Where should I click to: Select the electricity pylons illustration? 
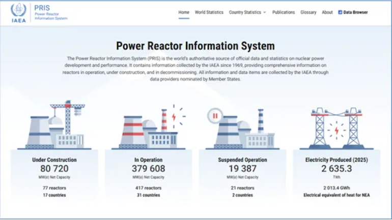click(337, 129)
